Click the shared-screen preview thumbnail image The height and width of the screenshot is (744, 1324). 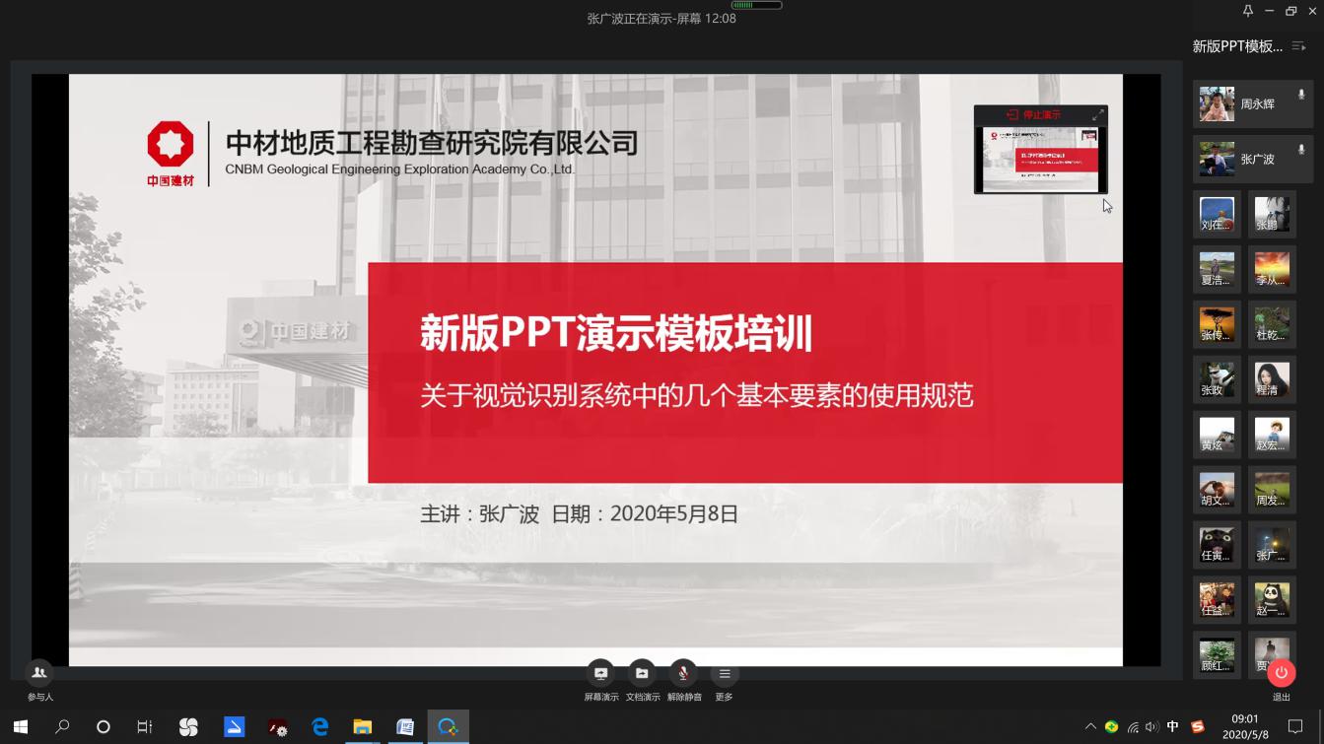click(1041, 159)
